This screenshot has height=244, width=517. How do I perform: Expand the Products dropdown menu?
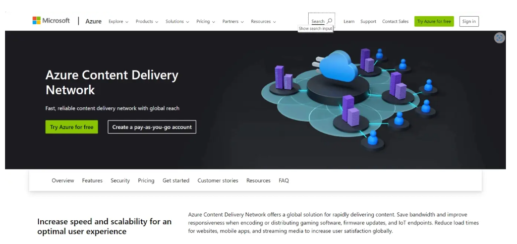click(x=147, y=22)
